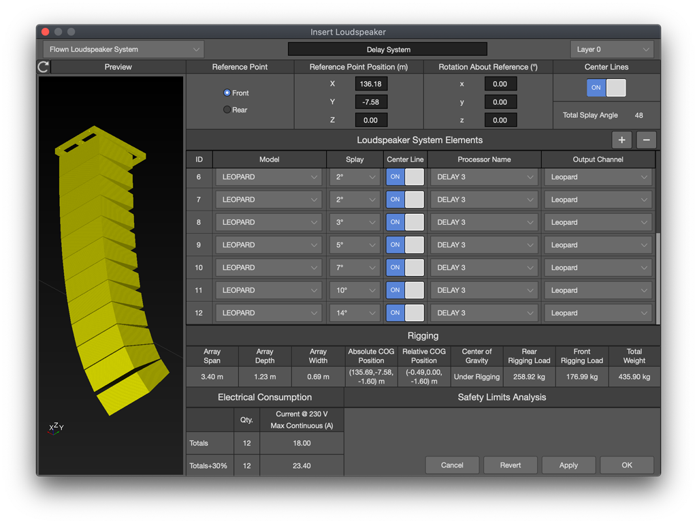Screen dimensions: 697x524
Task: Open splay angle dropdown showing 14°
Action: coord(355,313)
